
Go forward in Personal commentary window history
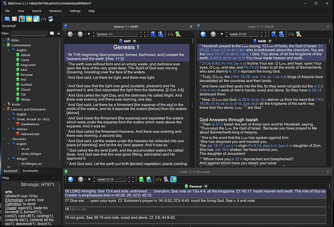pyautogui.click(x=80, y=179)
